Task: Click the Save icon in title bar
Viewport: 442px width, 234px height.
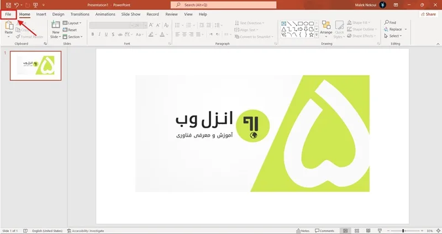Action: (8, 5)
